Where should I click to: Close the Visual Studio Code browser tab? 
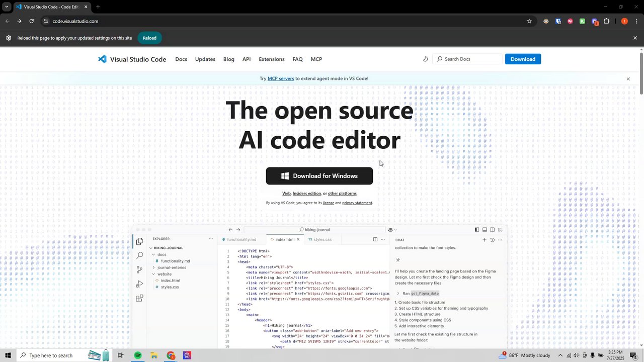pyautogui.click(x=86, y=7)
